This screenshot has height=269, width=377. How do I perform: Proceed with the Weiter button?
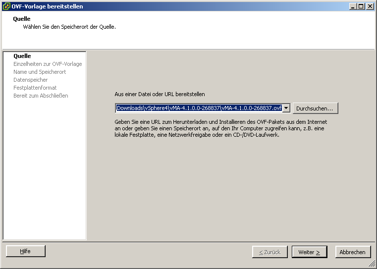click(309, 252)
